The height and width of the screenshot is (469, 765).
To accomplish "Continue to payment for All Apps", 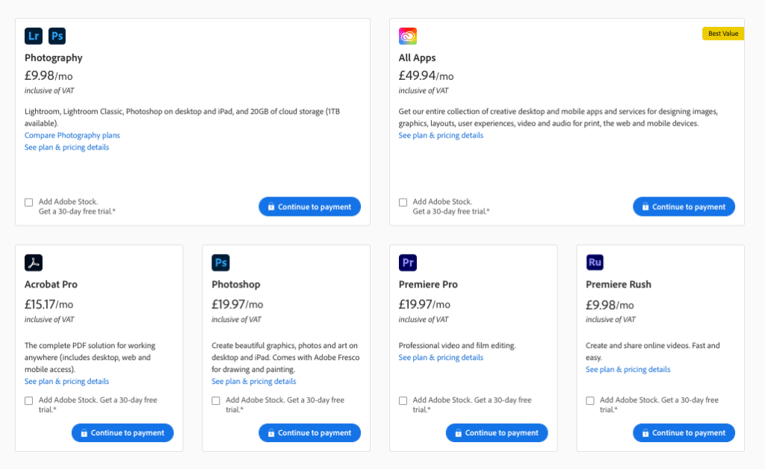I will (684, 207).
